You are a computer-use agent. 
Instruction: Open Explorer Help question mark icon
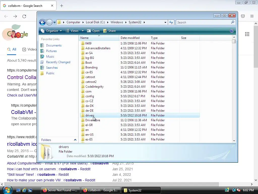(232, 31)
